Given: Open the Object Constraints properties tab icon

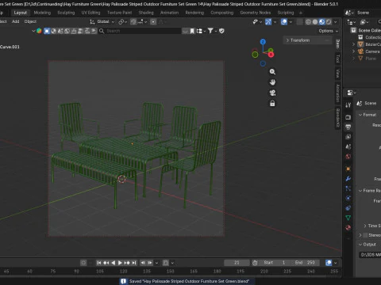Looking at the screenshot, I should tap(348, 208).
